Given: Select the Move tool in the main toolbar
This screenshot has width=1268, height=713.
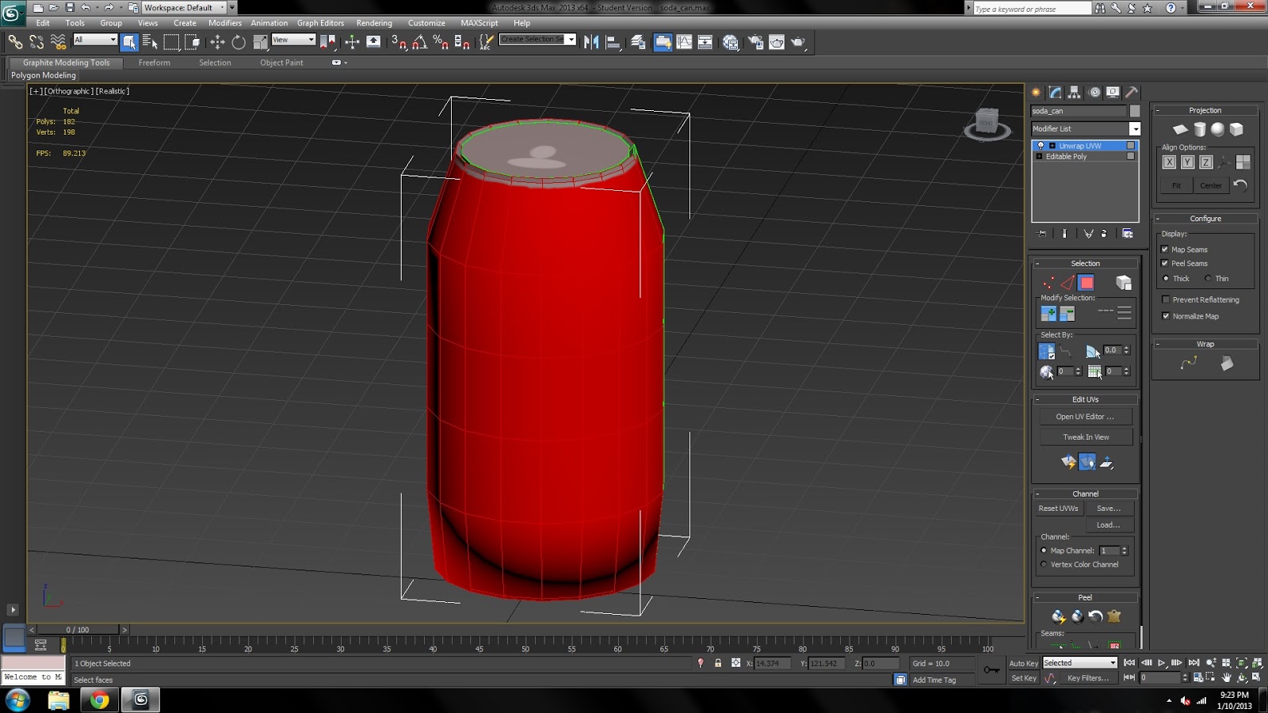Looking at the screenshot, I should click(218, 41).
